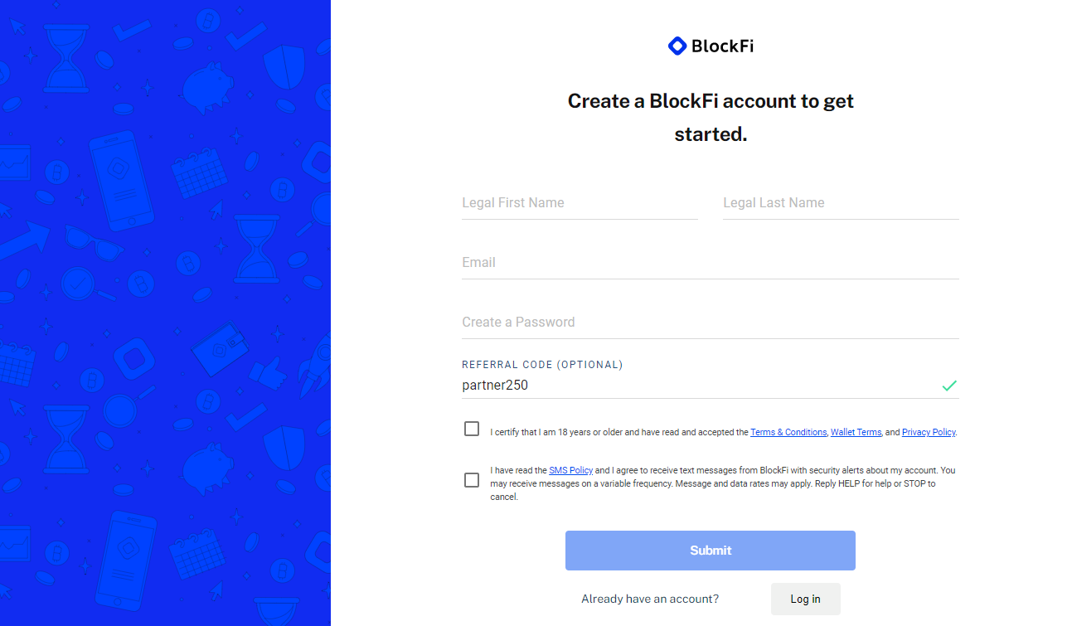Click the green checkmark beside referral code
The height and width of the screenshot is (626, 1072).
[949, 385]
